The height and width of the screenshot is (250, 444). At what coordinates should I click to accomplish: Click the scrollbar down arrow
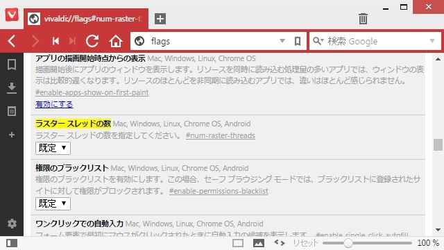(x=438, y=230)
